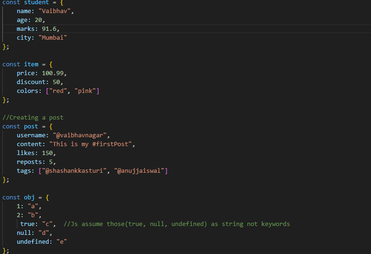
Task: Click the "name" property key
Action: point(24,11)
